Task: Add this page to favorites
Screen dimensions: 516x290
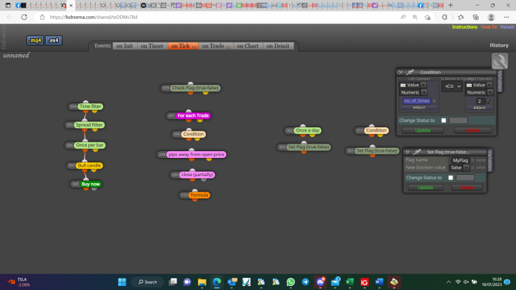Action: point(428,17)
